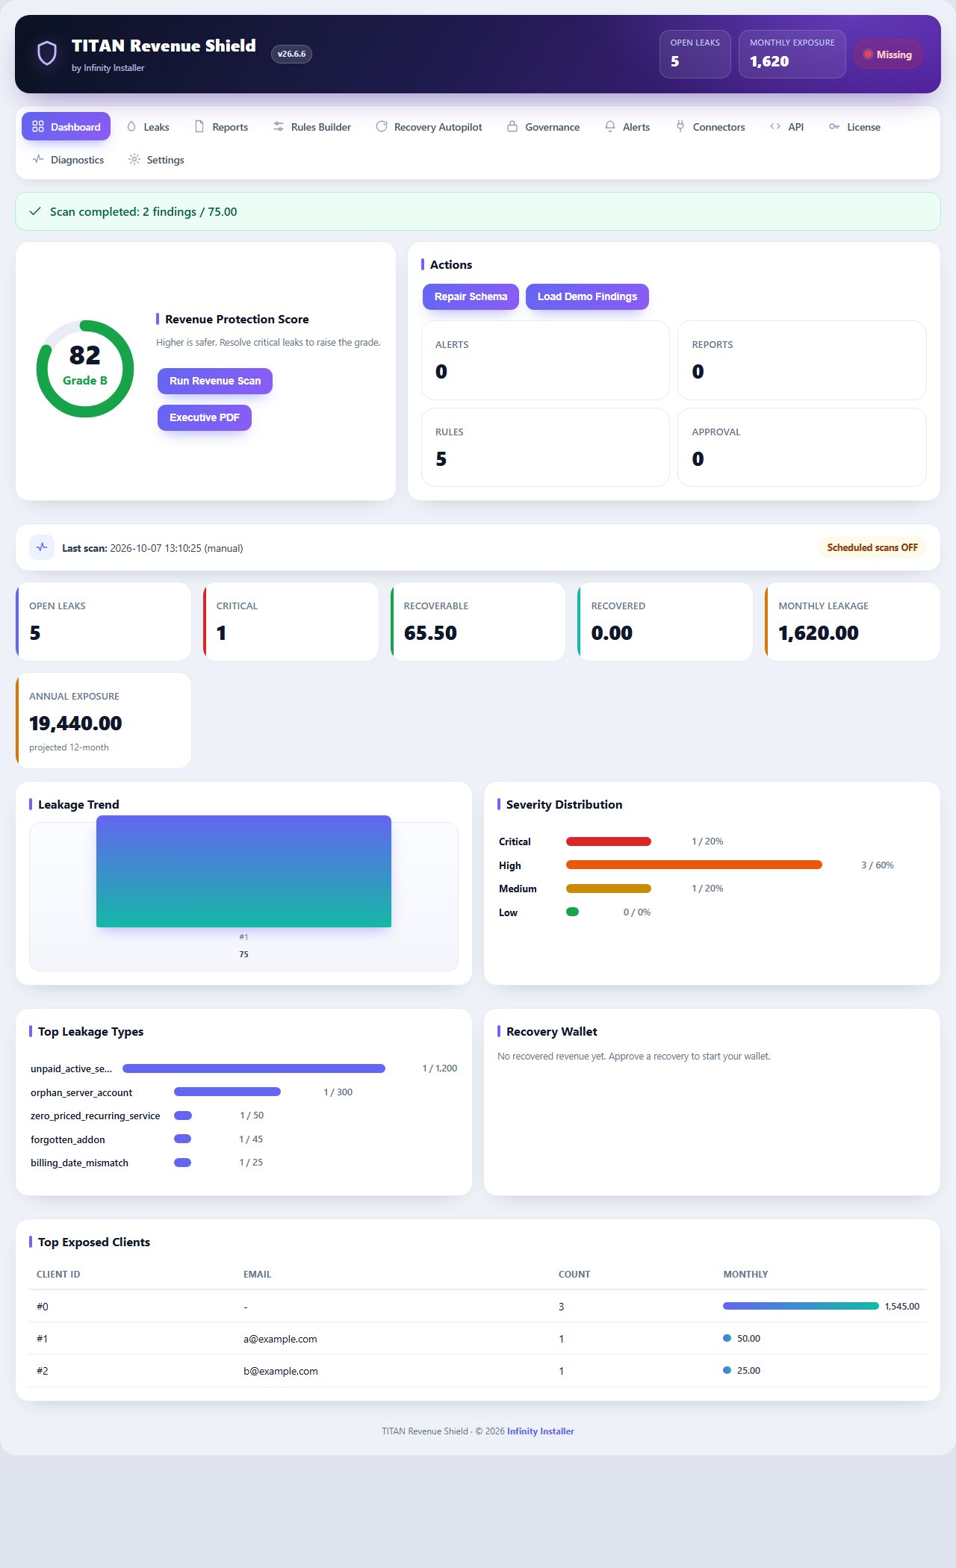The height and width of the screenshot is (1568, 956).
Task: Go to the Governance tab
Action: pos(544,127)
